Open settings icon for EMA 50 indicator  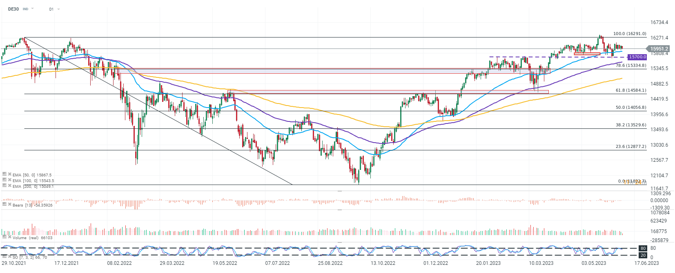pyautogui.click(x=4, y=174)
